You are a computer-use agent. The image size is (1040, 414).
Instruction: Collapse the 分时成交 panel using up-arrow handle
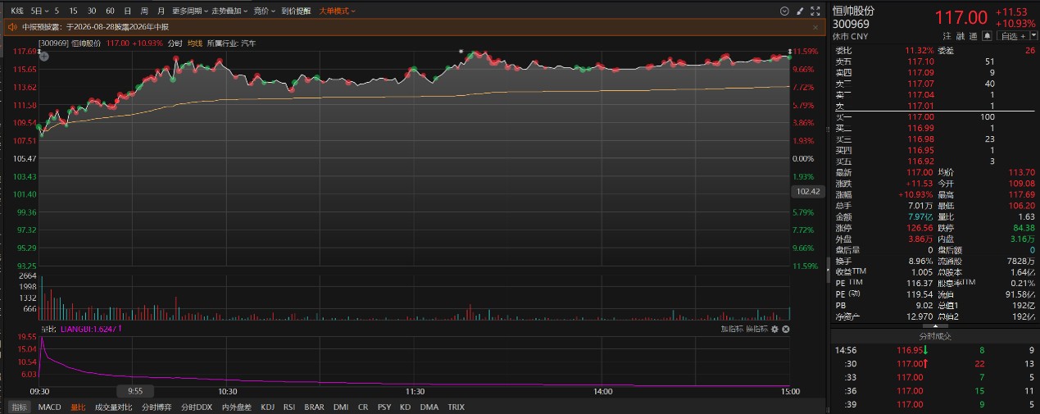935,325
